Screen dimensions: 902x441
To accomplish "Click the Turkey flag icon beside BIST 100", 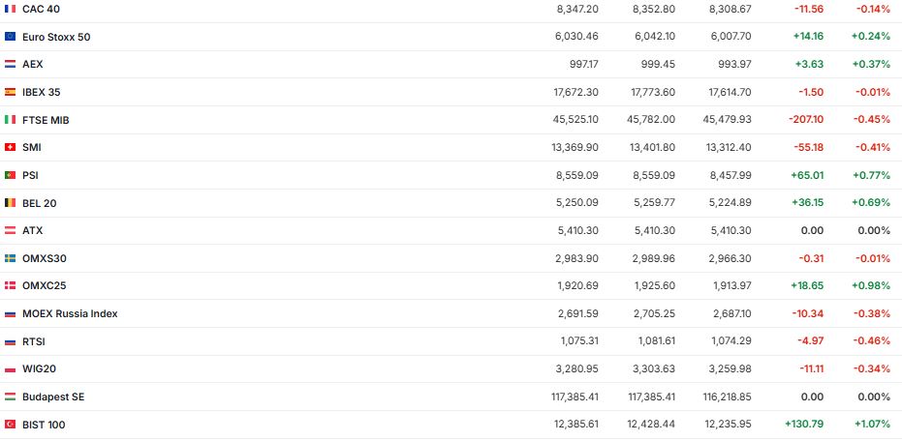I will [10, 425].
